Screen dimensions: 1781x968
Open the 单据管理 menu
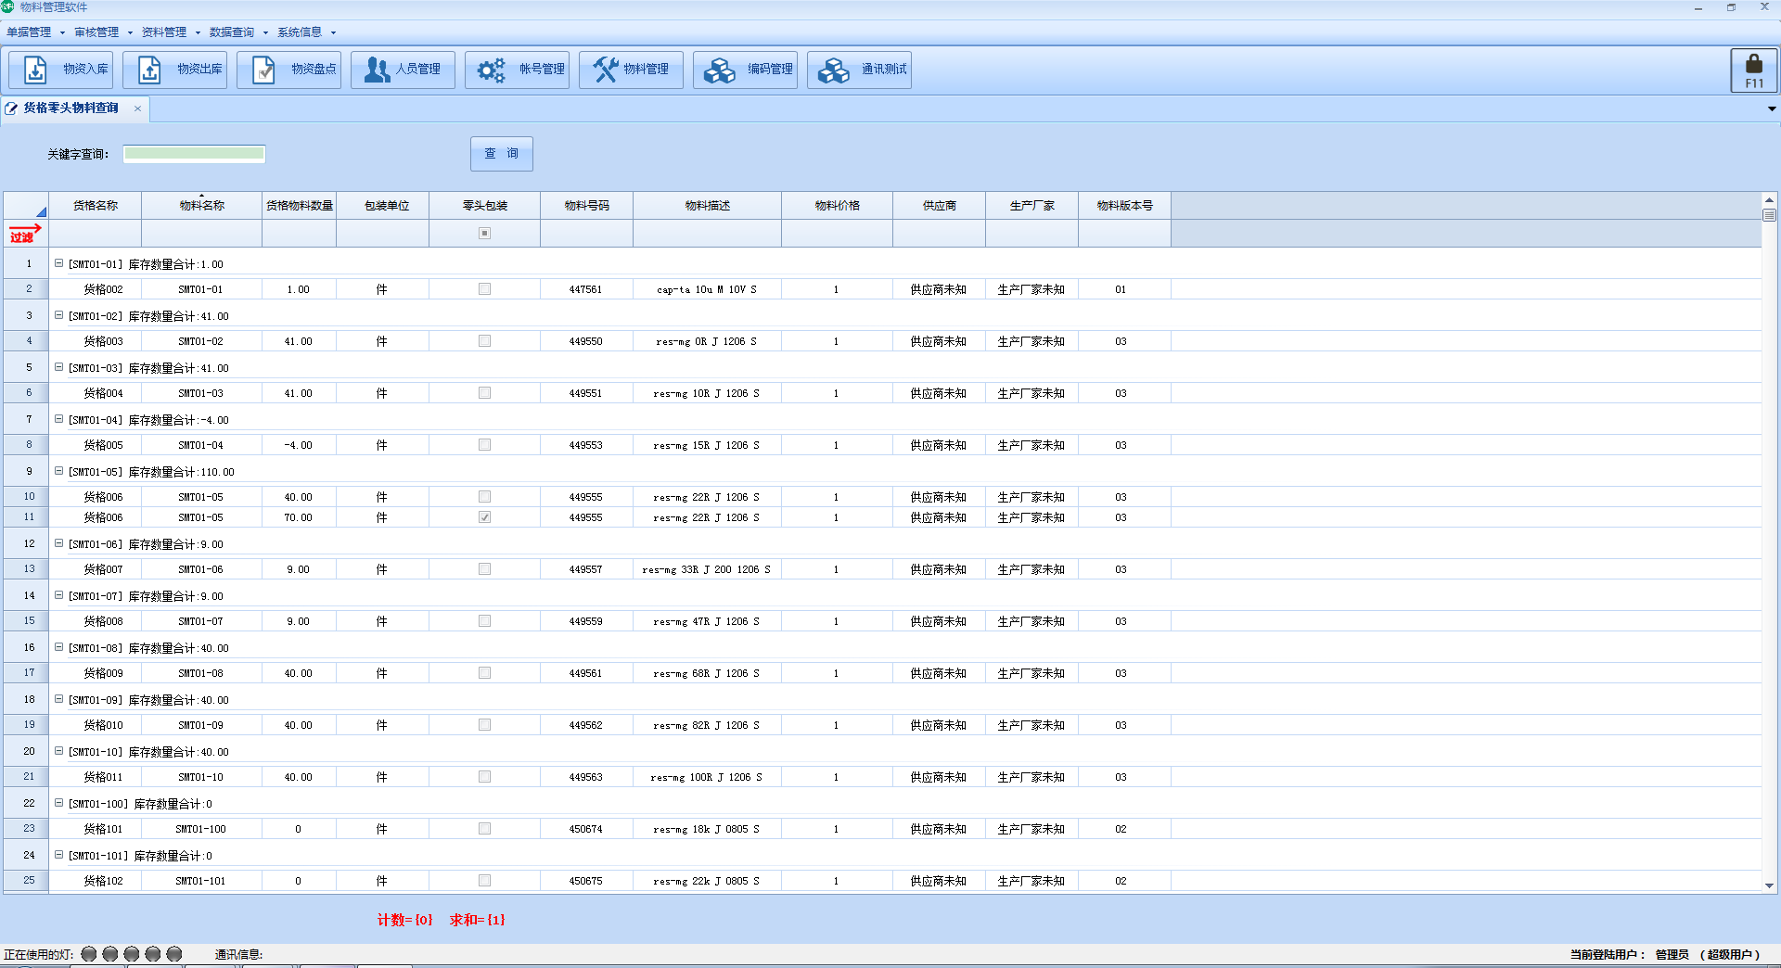tap(30, 32)
